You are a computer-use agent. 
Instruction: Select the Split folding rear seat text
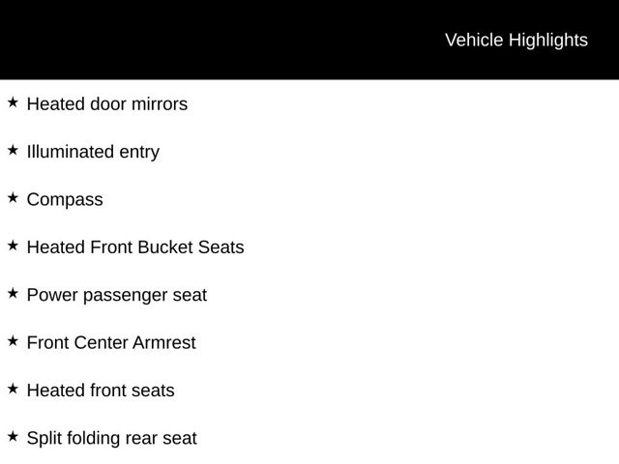tap(112, 439)
